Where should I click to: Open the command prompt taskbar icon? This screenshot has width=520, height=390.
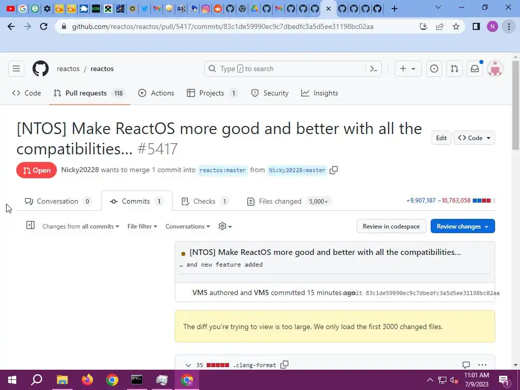pos(137,380)
